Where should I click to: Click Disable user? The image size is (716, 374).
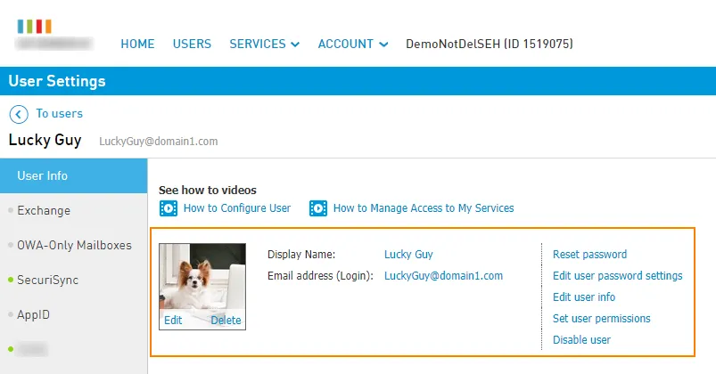tap(581, 340)
